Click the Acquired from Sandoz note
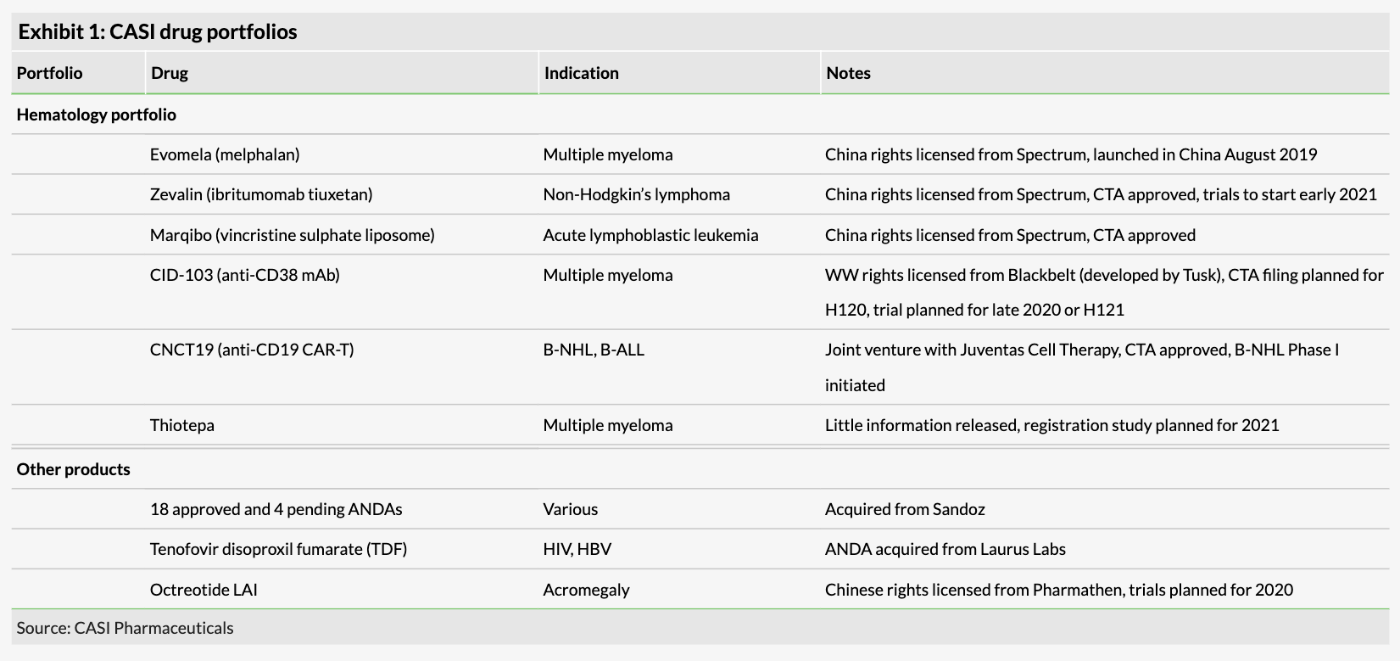Viewport: 1400px width, 661px height. (x=905, y=509)
